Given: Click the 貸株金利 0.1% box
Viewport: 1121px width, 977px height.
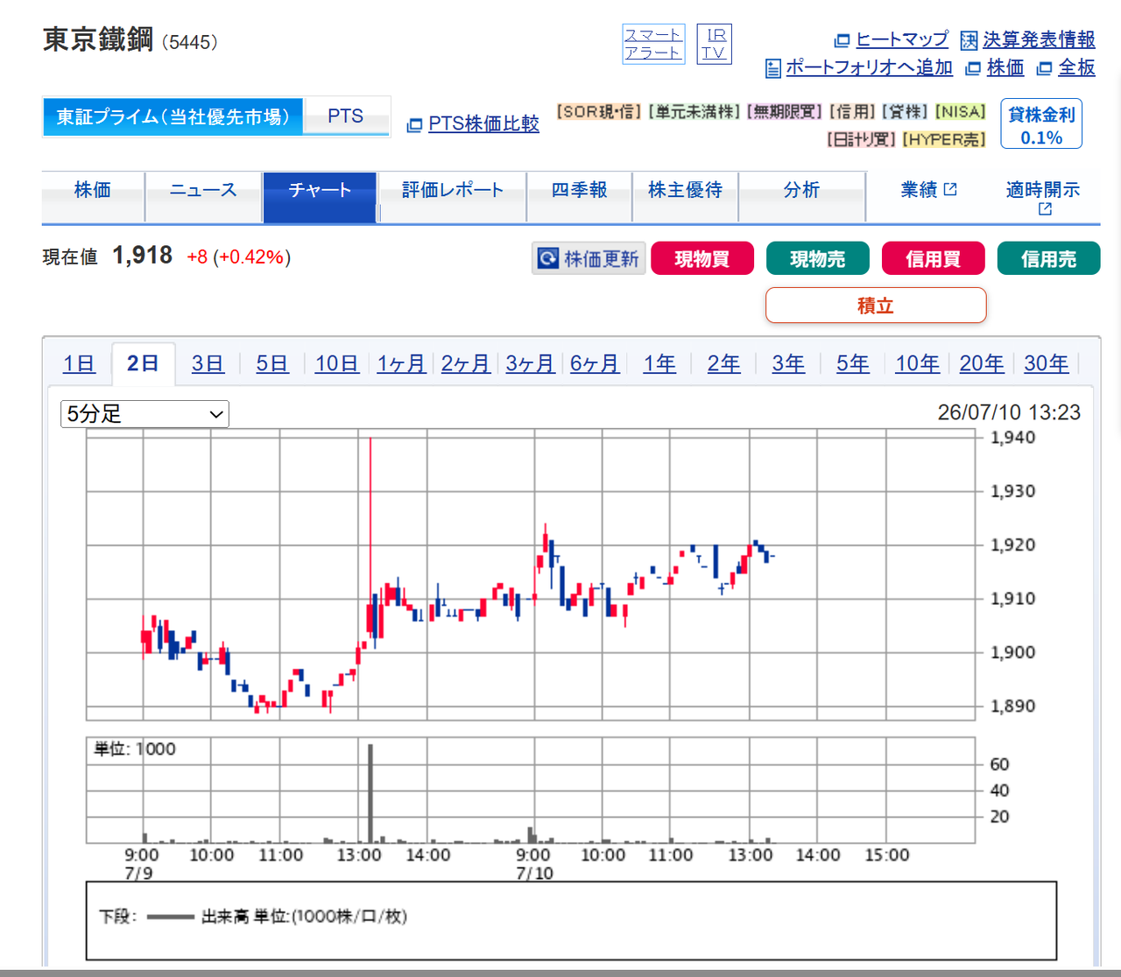Looking at the screenshot, I should (1041, 124).
